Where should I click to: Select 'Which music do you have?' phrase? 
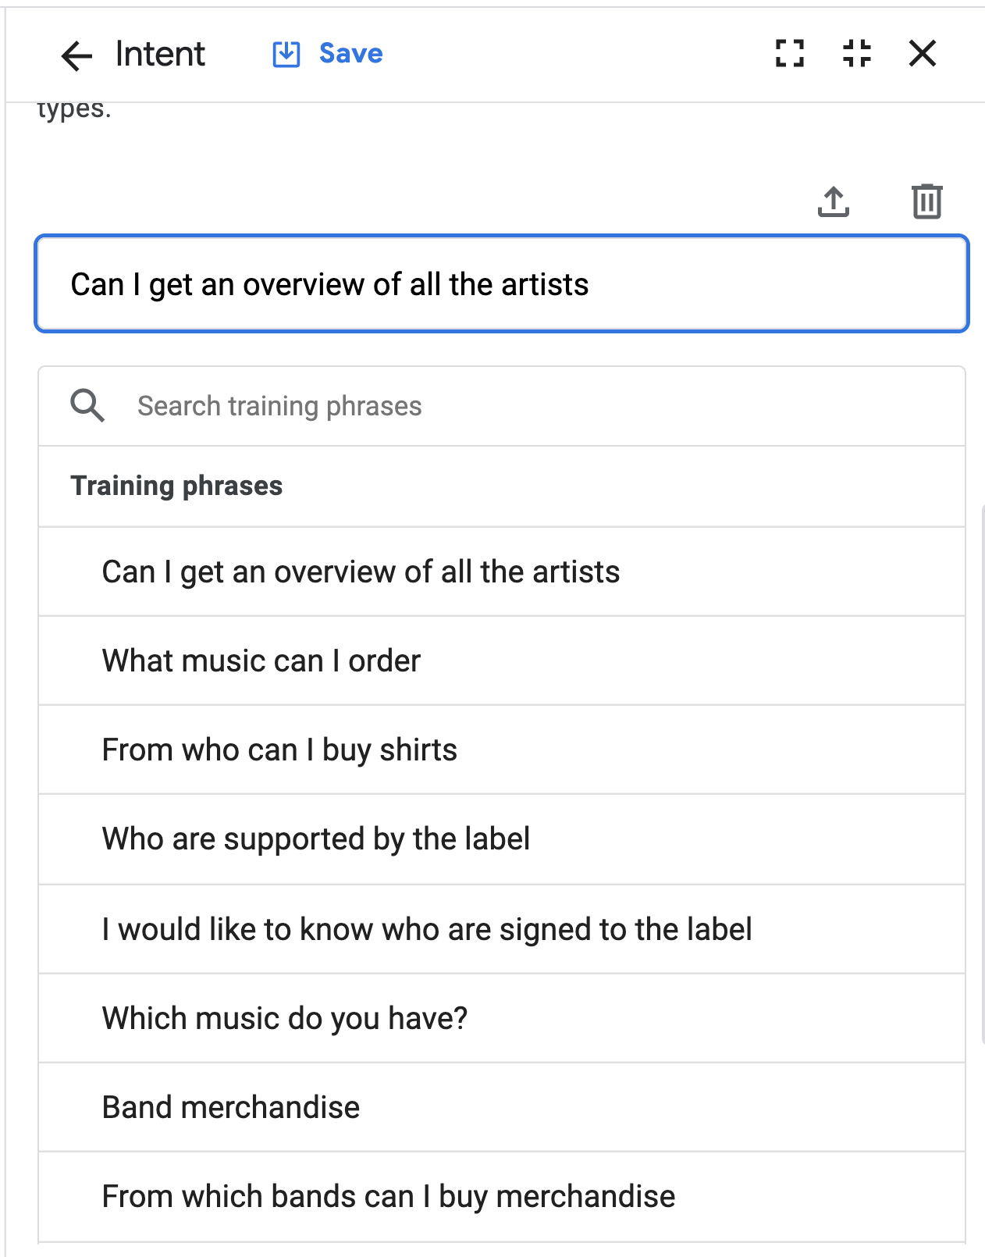(285, 1019)
